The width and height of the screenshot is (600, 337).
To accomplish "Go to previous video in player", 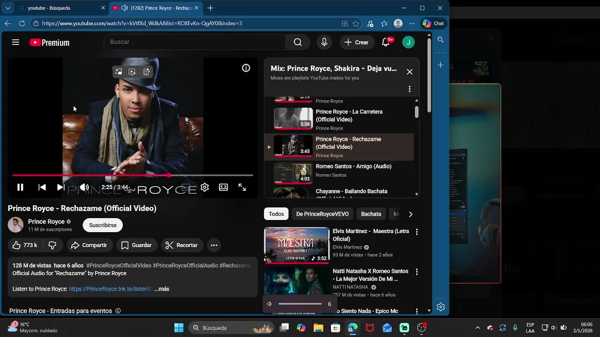I will (42, 187).
